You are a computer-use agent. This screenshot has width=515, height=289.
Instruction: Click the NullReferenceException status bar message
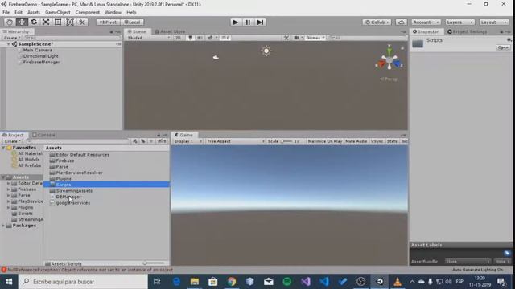pos(89,270)
